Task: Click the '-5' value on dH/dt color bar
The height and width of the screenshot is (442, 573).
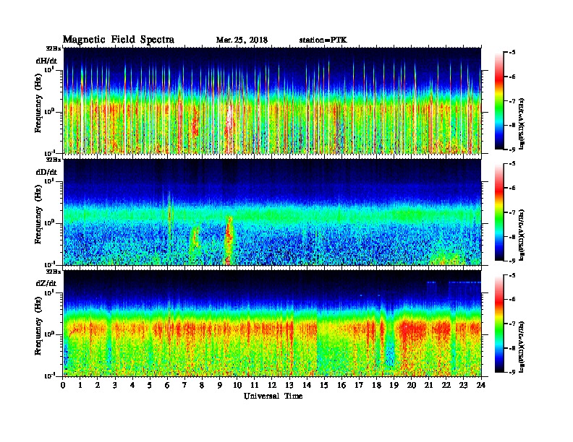Action: pos(512,53)
